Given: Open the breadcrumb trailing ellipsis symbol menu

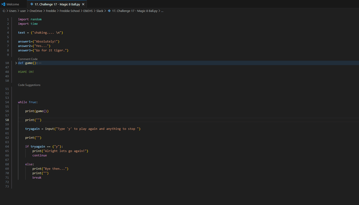Looking at the screenshot, I should pyautogui.click(x=162, y=11).
